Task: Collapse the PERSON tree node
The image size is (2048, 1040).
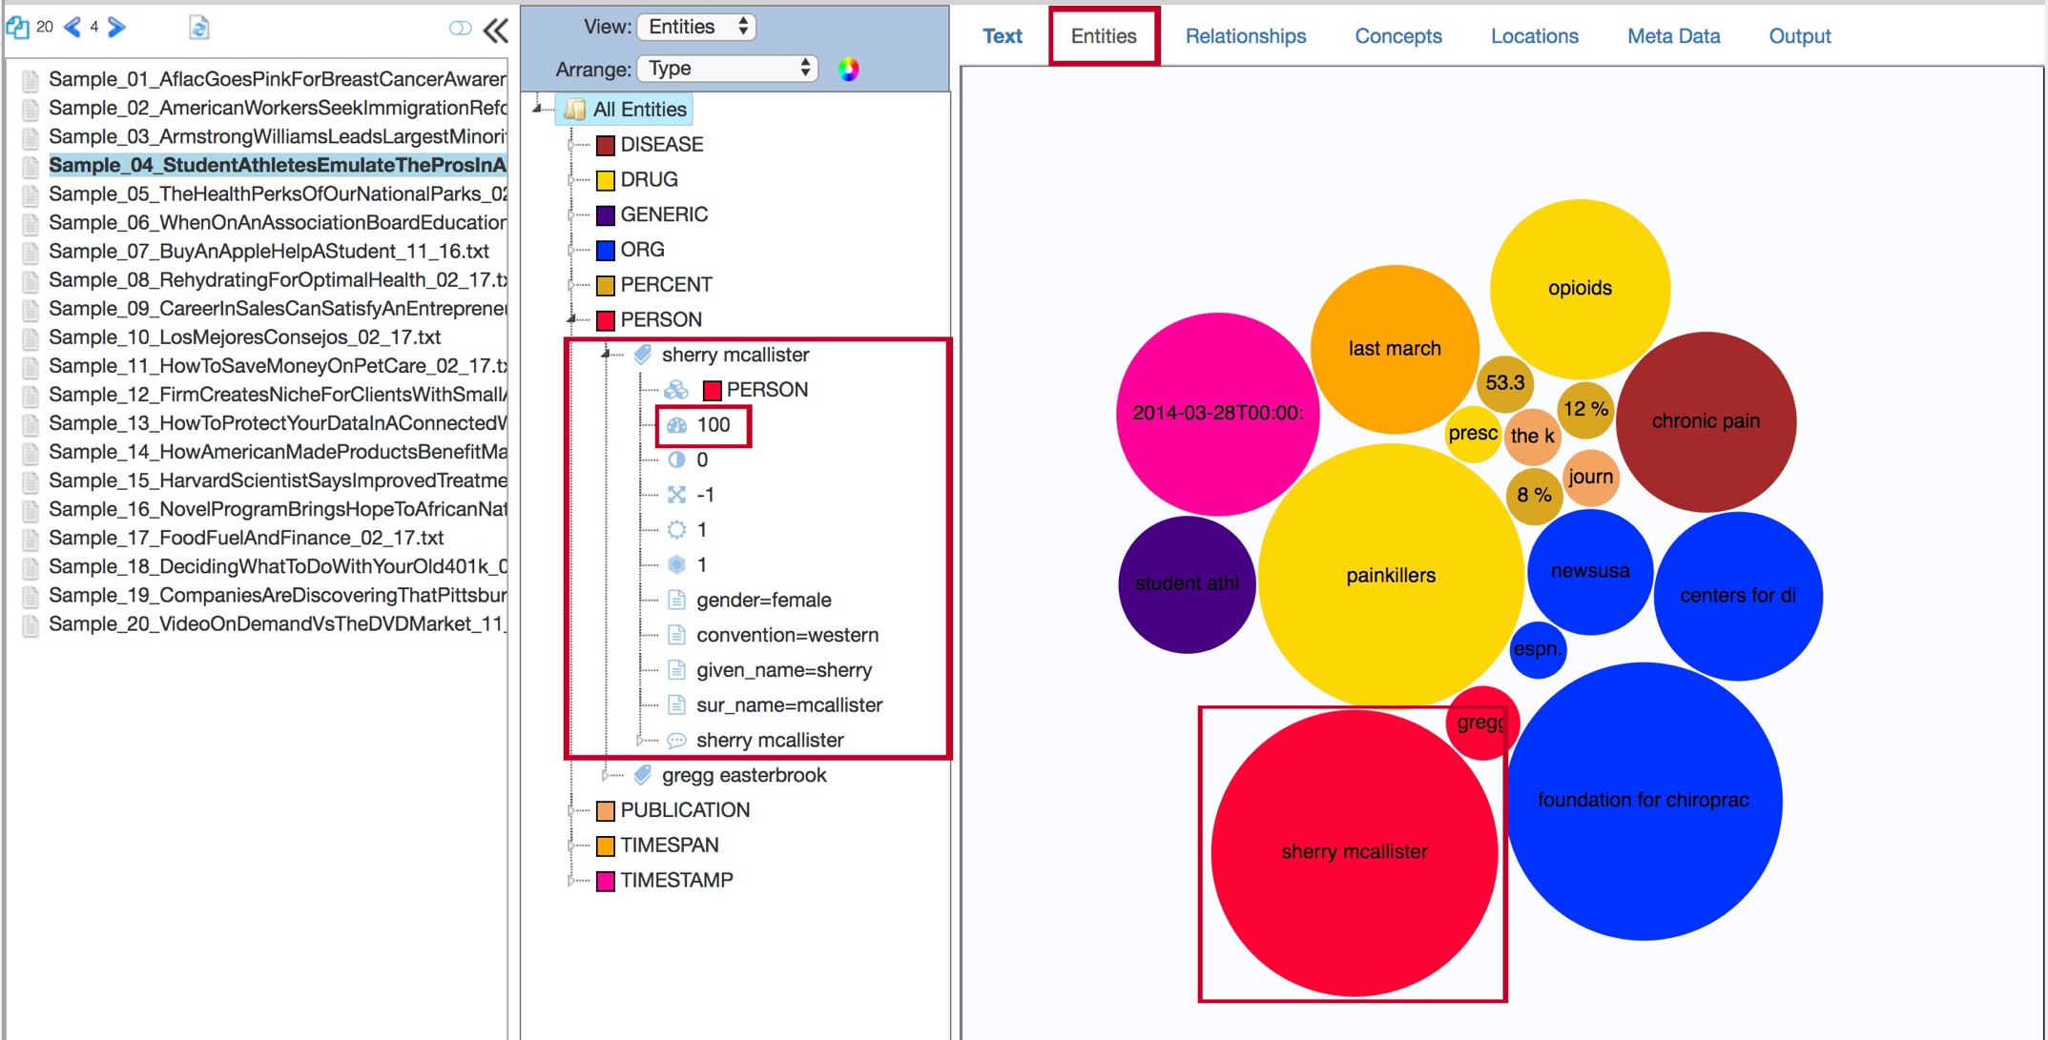Action: tap(571, 319)
